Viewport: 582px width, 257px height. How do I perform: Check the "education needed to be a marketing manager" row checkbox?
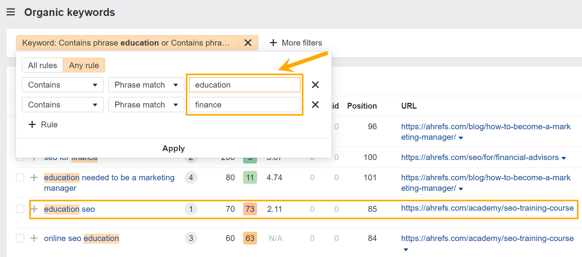pyautogui.click(x=20, y=177)
